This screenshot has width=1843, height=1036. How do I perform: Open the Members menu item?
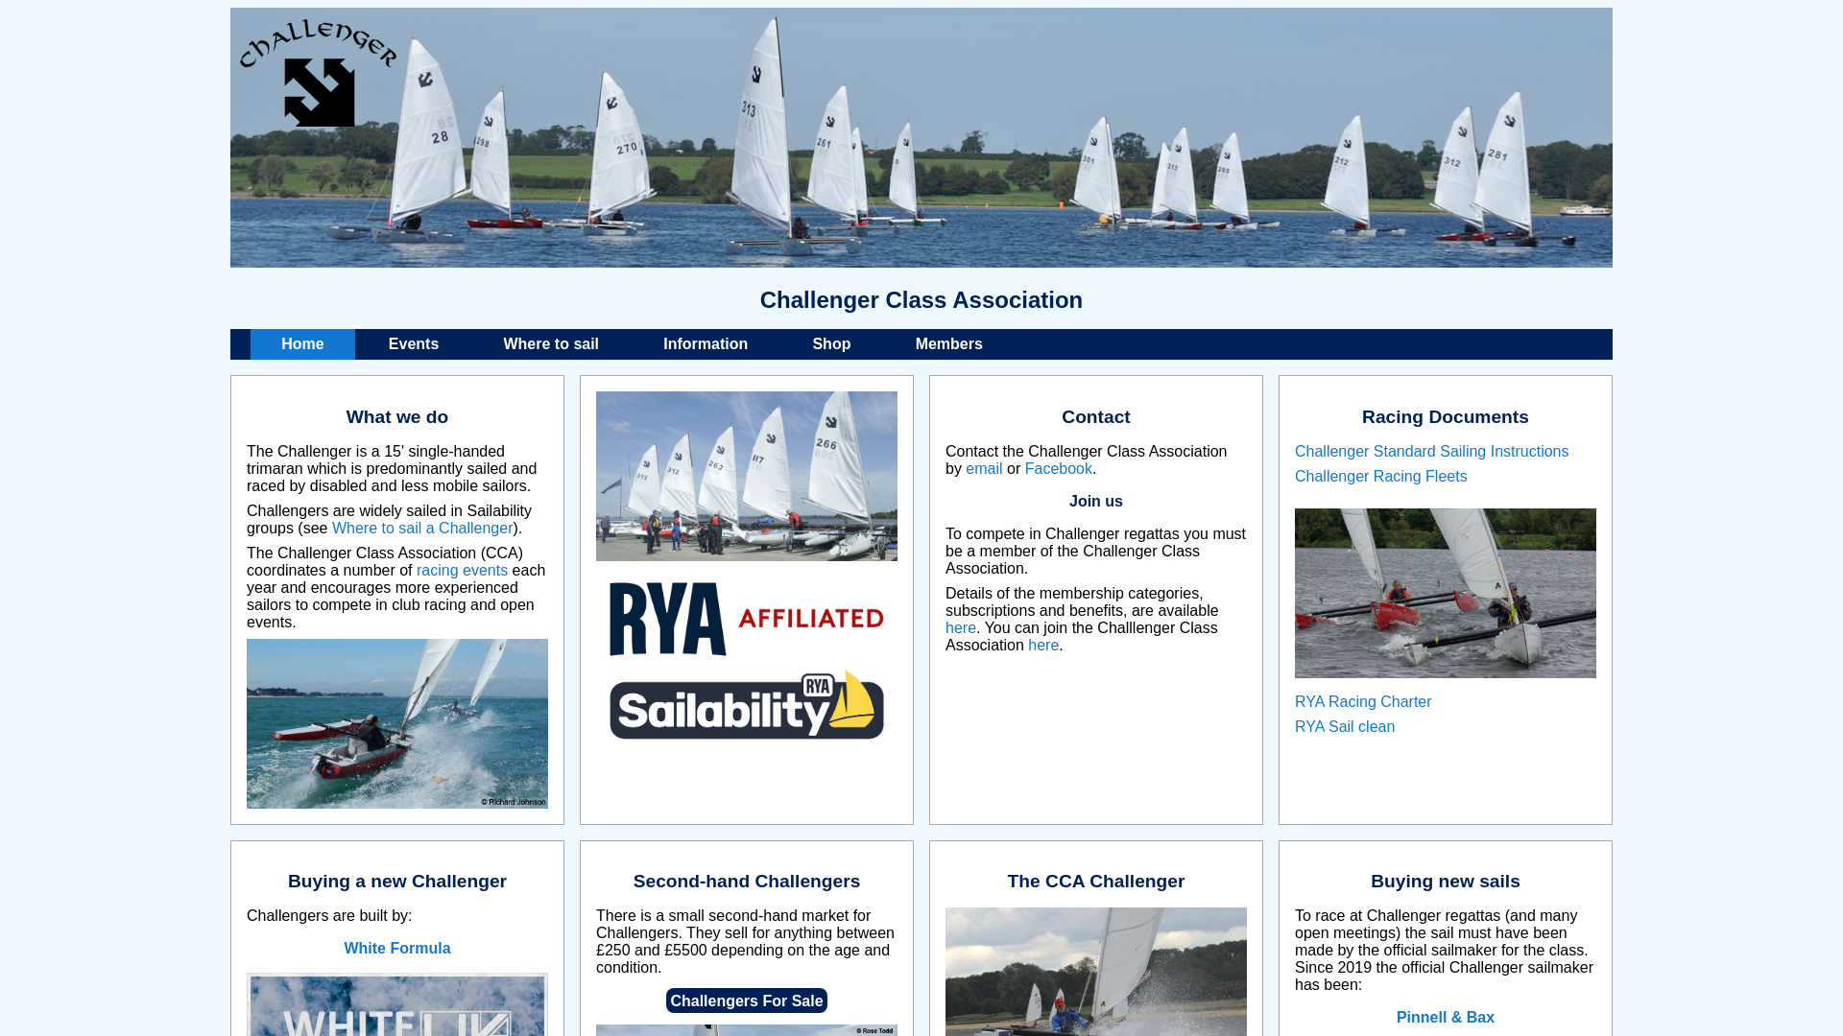tap(949, 344)
